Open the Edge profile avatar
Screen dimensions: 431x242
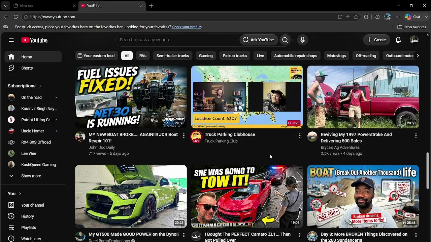point(388,17)
